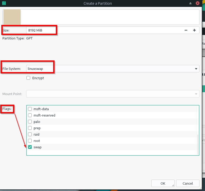Viewport: 205px width, 191px height.
Task: Click the GPT partition type text
Action: [29, 38]
